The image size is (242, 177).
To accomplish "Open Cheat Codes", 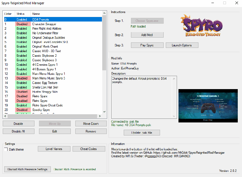I will [x=89, y=149].
